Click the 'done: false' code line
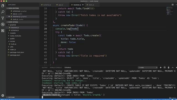Viewport: 177px width, 100px height. pos(68,42)
